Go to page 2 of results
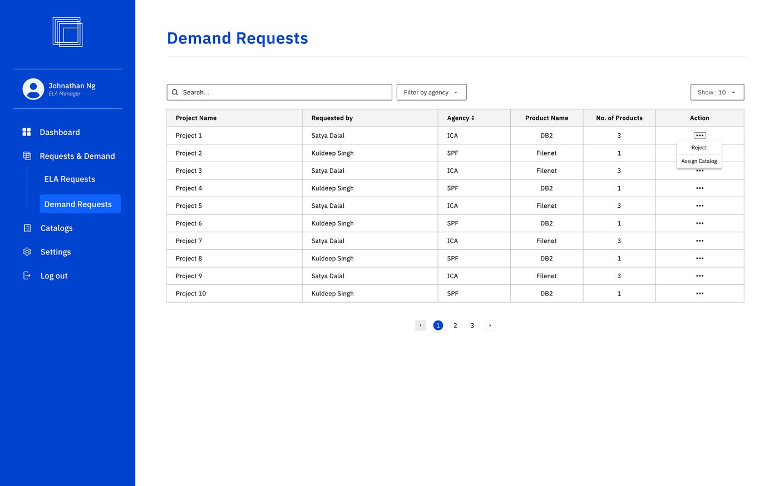779x486 pixels. point(455,325)
